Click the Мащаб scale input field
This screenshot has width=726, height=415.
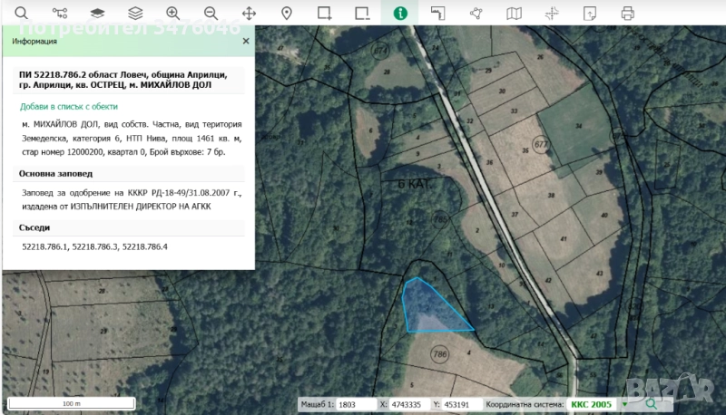click(357, 404)
